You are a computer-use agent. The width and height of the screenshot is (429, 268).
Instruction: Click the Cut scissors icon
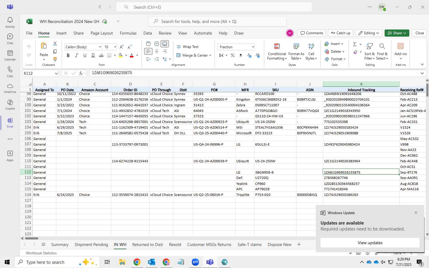pyautogui.click(x=55, y=44)
